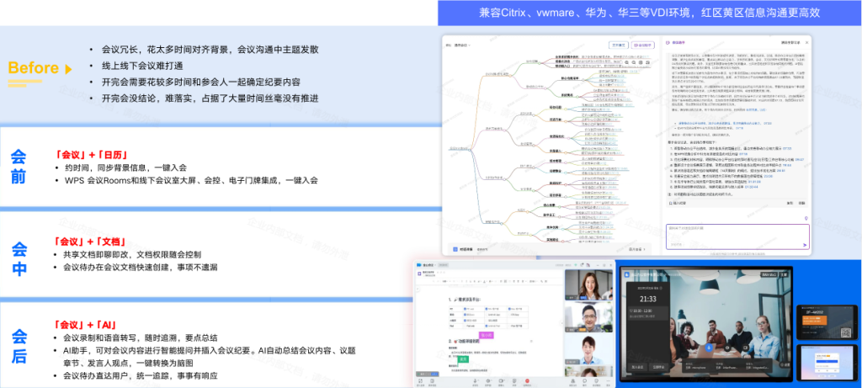The width and height of the screenshot is (862, 388).
Task: Click the AI assistant question input field
Action: (x=737, y=237)
